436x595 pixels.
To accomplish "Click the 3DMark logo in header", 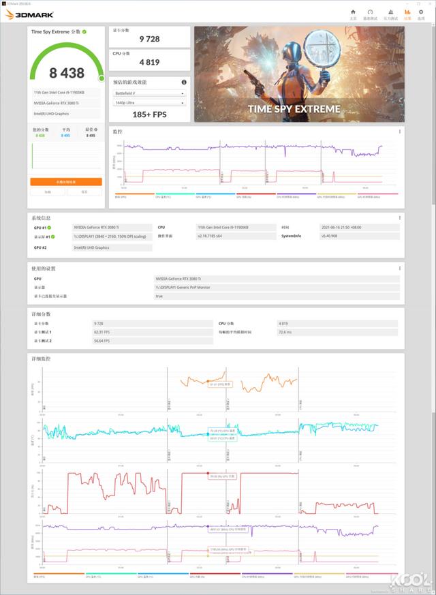I will coord(29,14).
